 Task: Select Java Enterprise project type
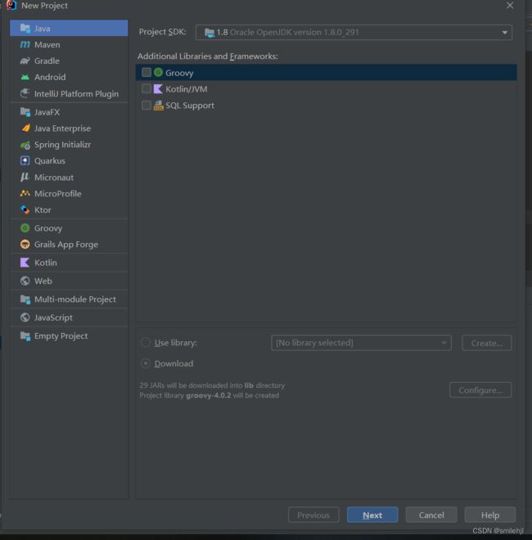(x=69, y=128)
